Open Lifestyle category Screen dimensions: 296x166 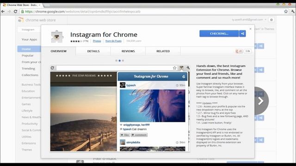tap(27, 111)
